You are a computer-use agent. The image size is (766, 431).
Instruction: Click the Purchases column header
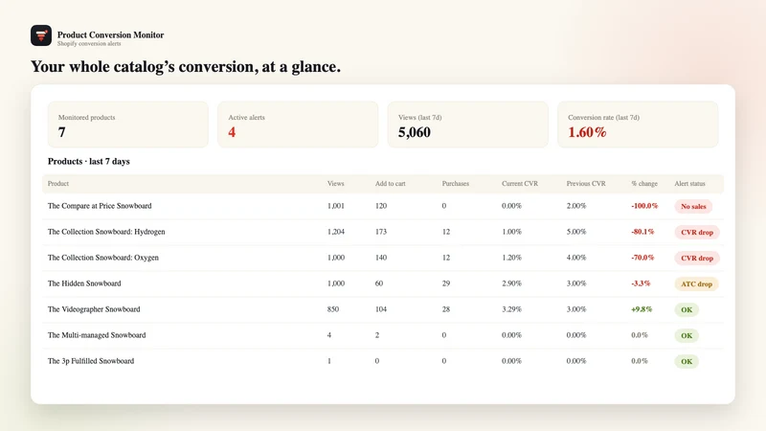click(x=456, y=184)
